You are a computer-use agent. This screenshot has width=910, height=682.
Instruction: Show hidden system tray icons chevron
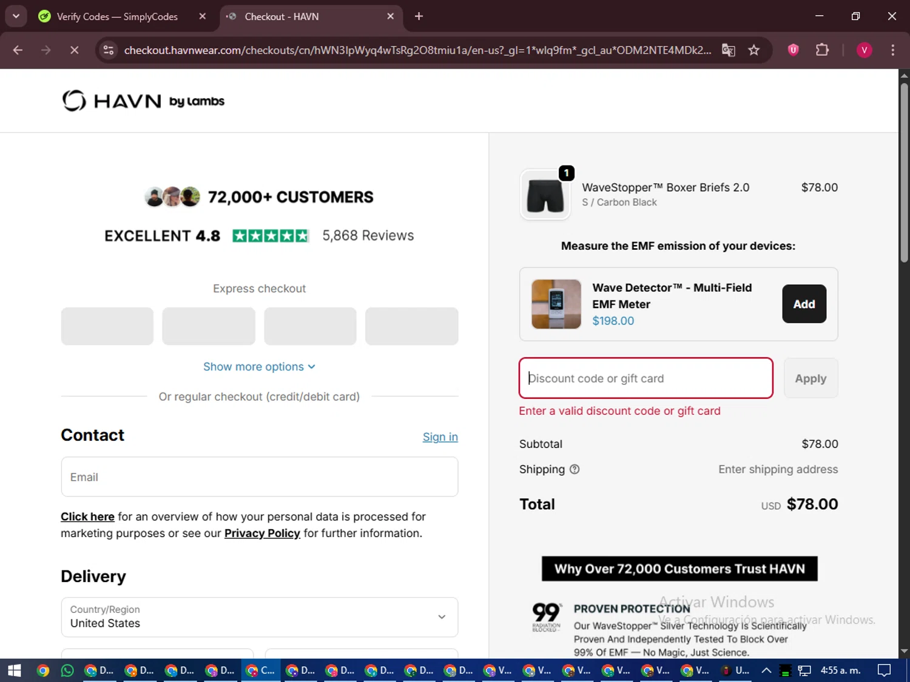pos(766,670)
